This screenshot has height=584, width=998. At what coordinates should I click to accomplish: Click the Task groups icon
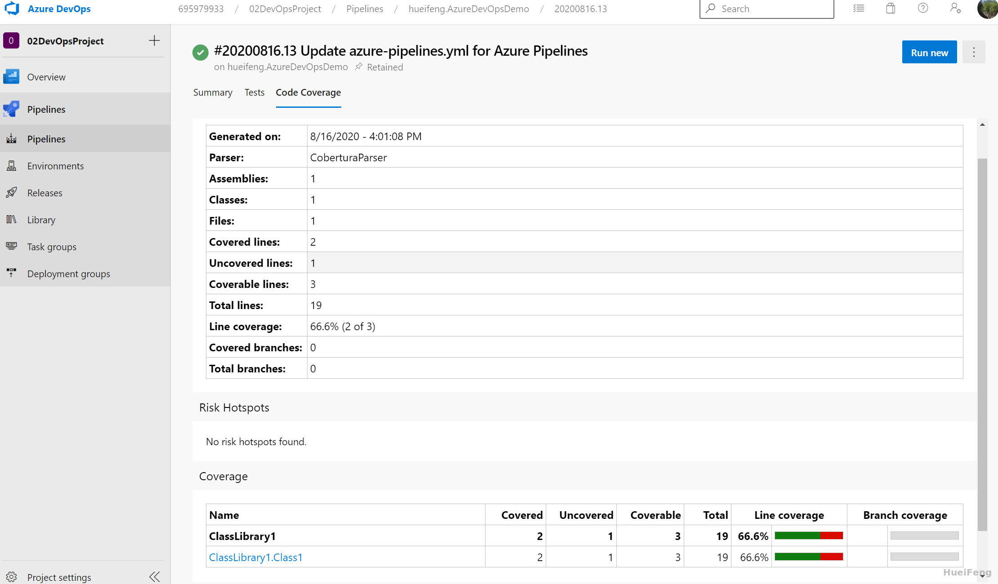[11, 247]
